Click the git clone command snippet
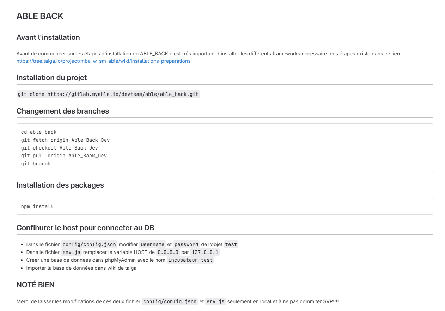Image resolution: width=445 pixels, height=311 pixels. 108,94
